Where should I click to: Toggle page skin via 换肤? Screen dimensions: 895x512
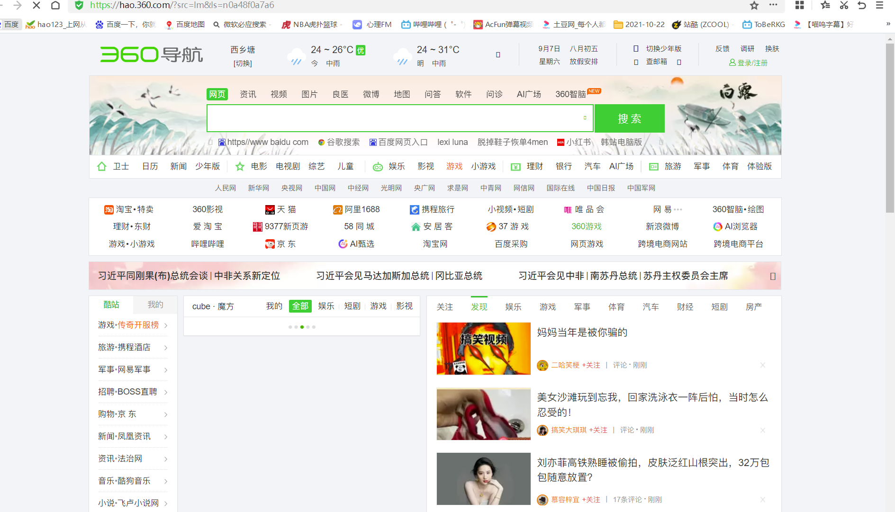point(772,48)
